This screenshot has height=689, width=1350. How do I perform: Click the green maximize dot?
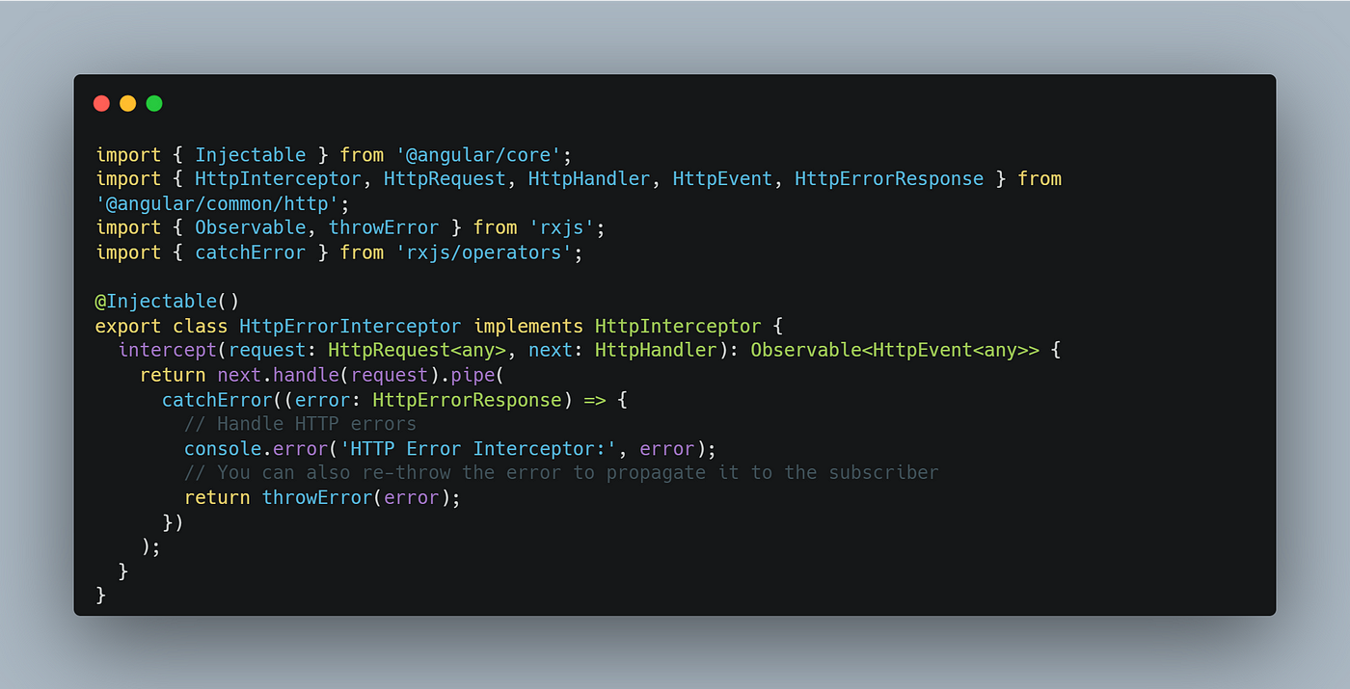pos(154,103)
